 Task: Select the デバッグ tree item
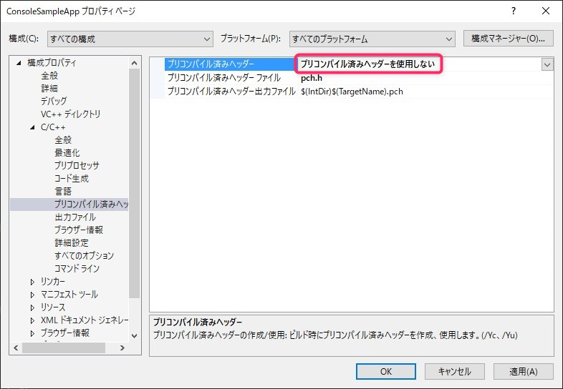54,101
